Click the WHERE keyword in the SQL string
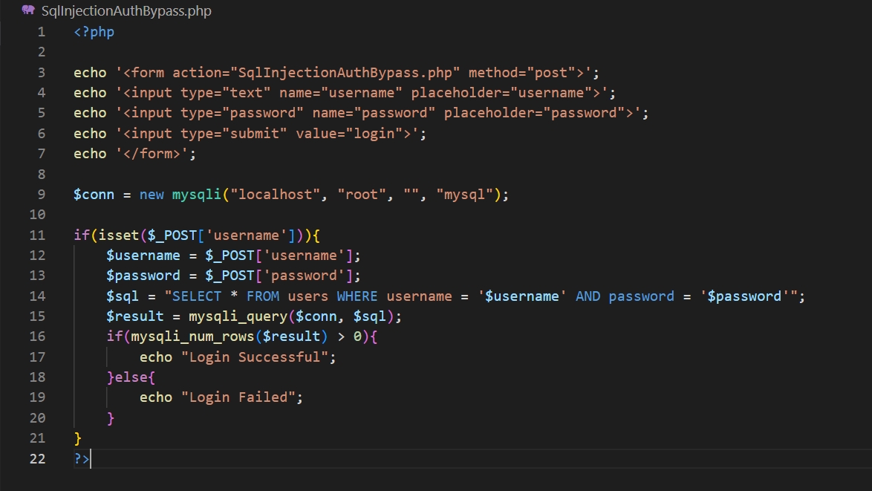Viewport: 872px width, 491px height. point(357,296)
